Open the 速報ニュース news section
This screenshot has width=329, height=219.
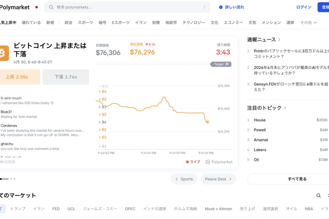point(263,39)
